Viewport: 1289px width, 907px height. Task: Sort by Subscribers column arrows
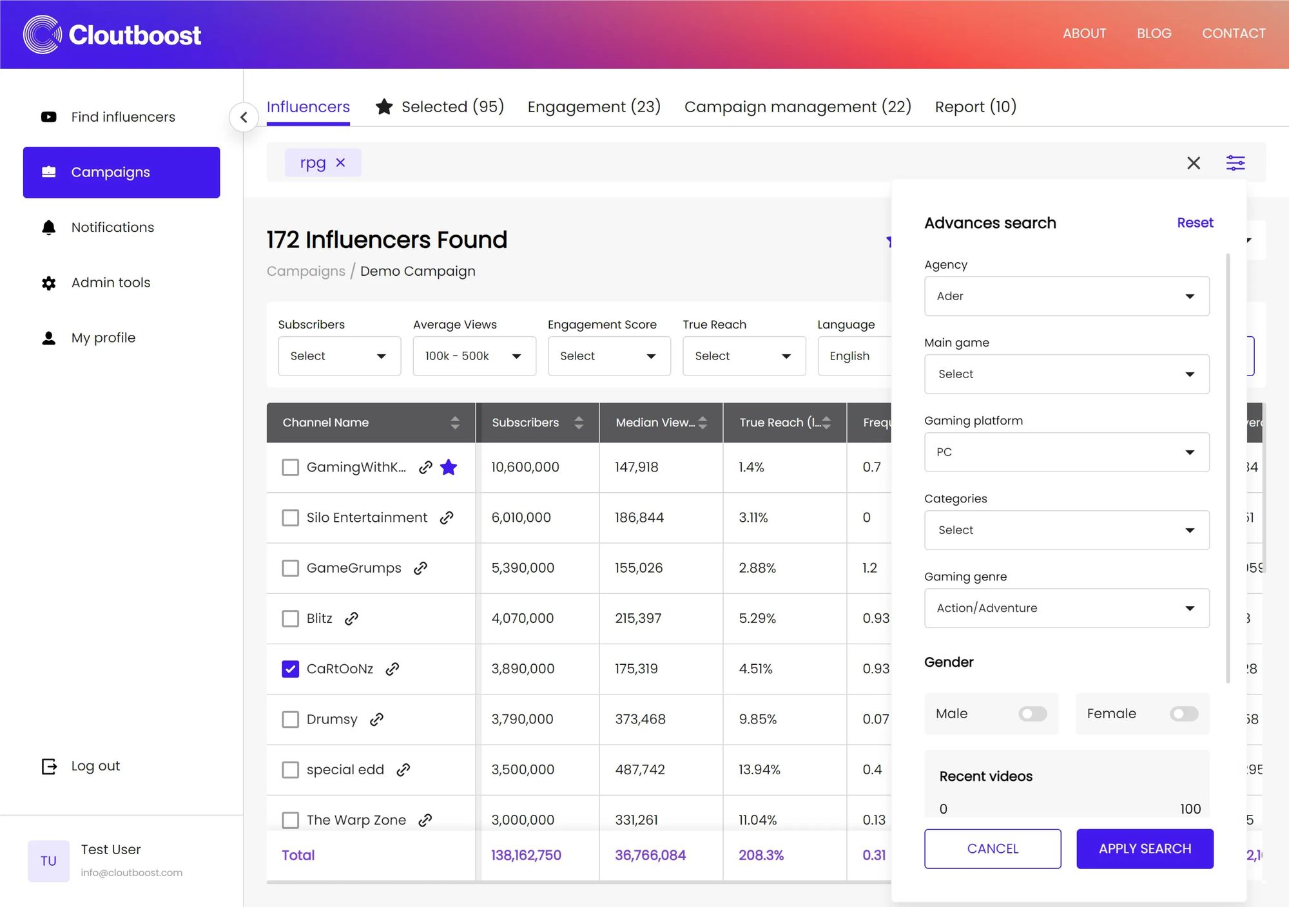[x=579, y=423]
